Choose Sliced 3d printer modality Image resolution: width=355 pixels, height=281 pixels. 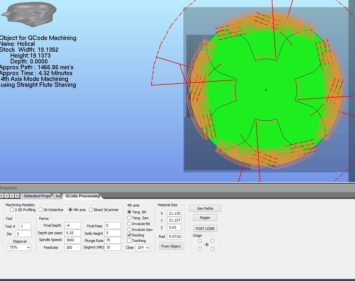pos(91,210)
